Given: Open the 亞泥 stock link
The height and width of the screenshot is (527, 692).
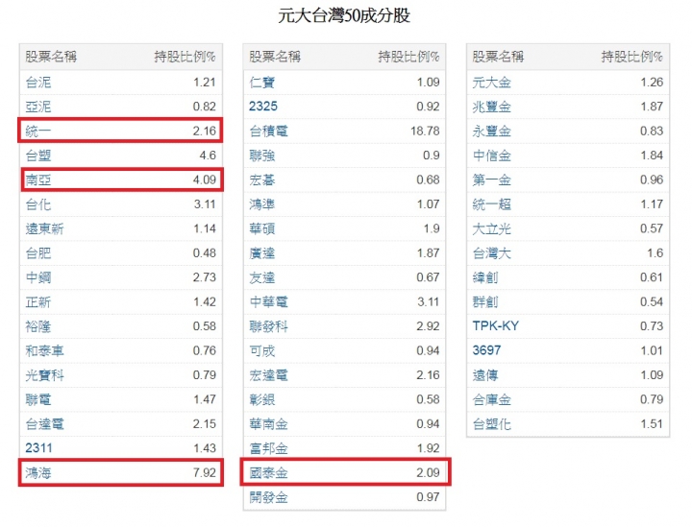Looking at the screenshot, I should [37, 107].
